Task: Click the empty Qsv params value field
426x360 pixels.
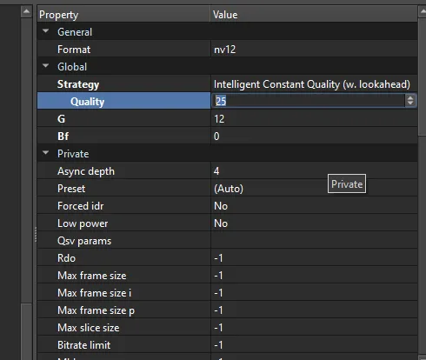Action: click(x=314, y=241)
